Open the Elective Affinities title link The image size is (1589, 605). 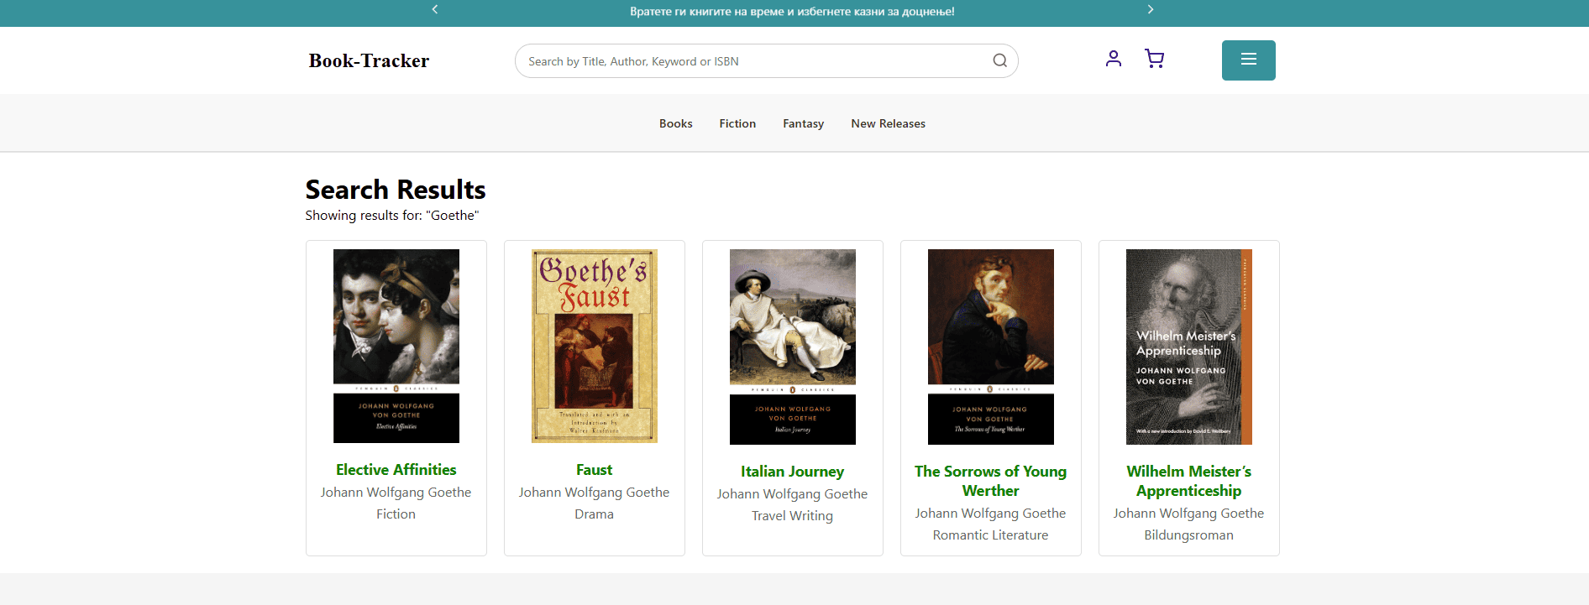[396, 470]
